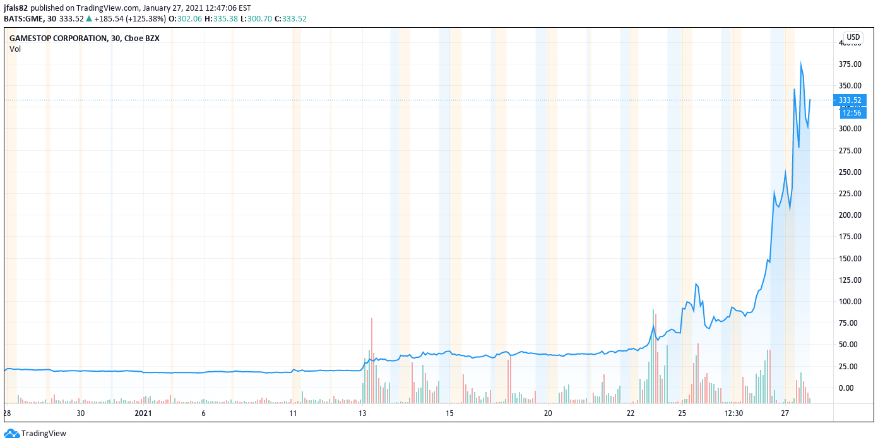Click the 22 date label on time axis

tap(631, 413)
